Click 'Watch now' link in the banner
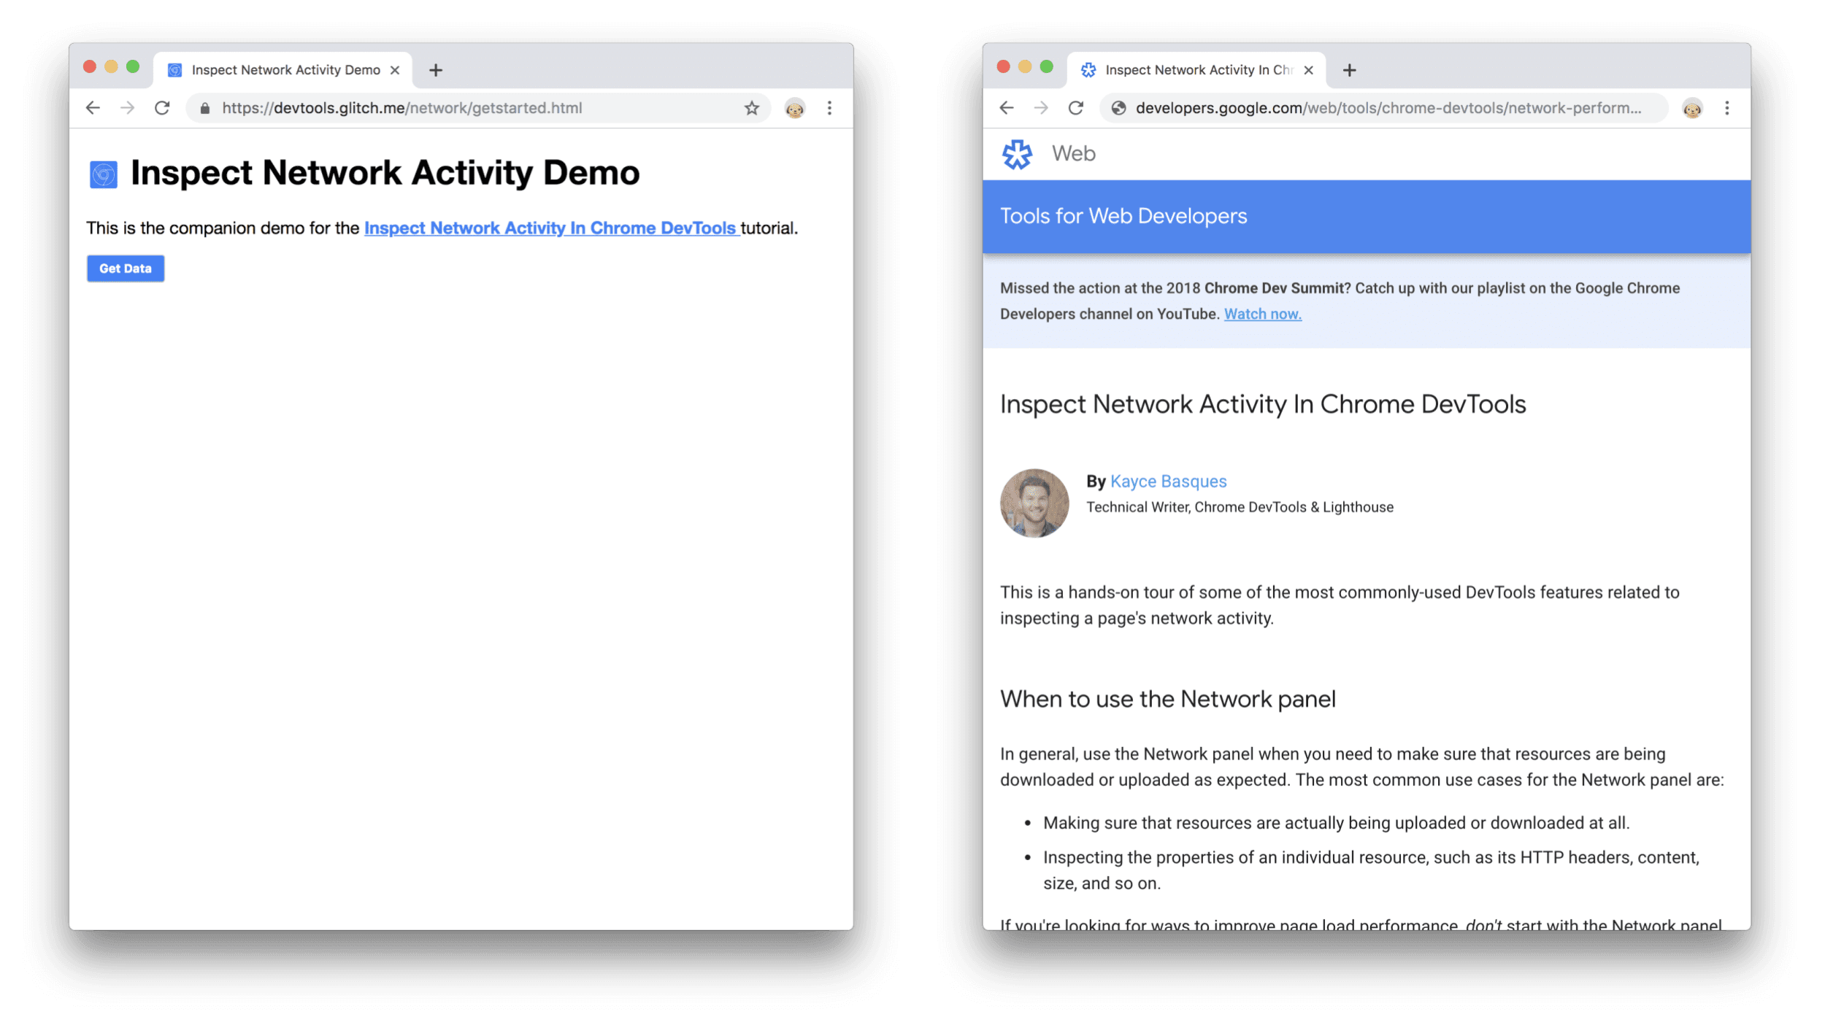The image size is (1825, 1025). click(1262, 313)
